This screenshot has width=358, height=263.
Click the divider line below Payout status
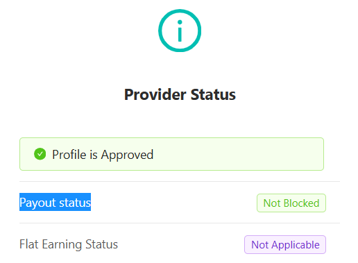point(180,223)
